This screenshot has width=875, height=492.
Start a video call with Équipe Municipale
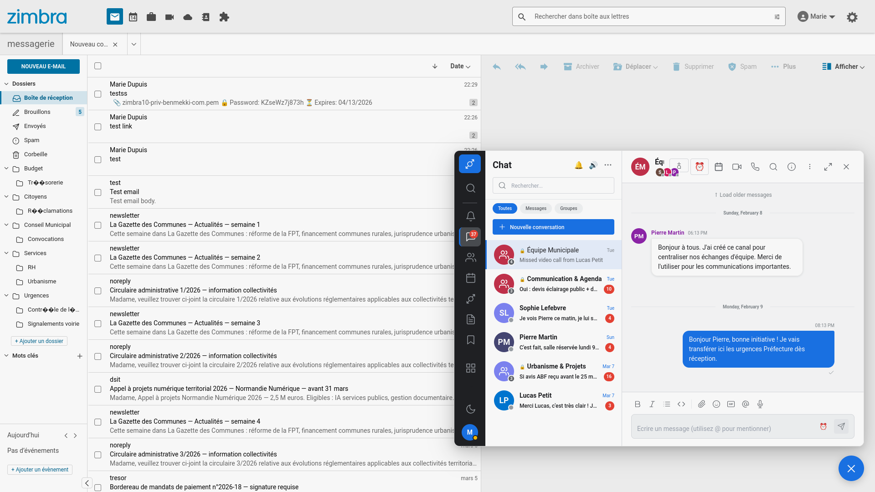click(736, 167)
